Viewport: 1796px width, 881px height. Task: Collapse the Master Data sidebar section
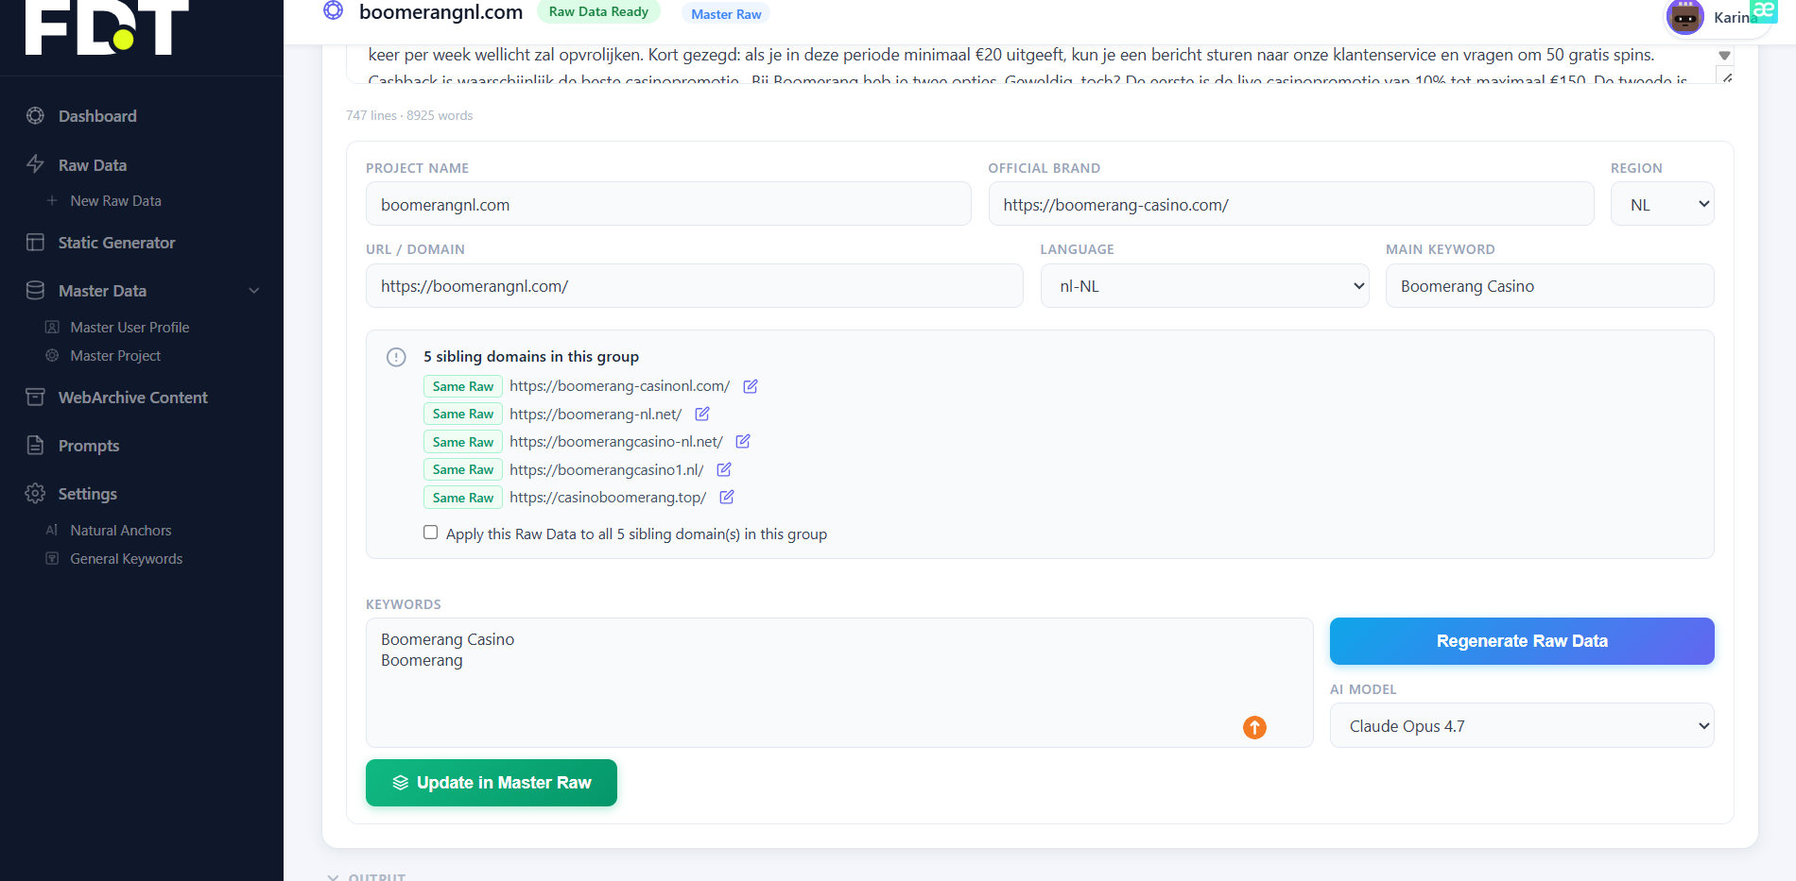253,291
